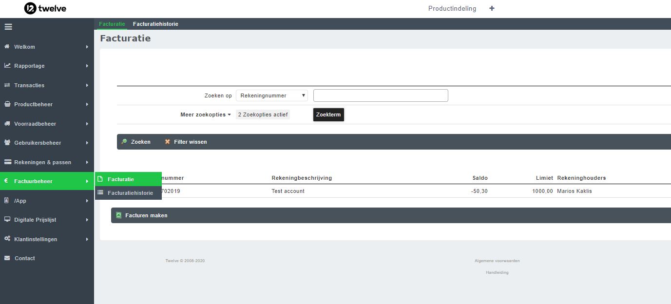The width and height of the screenshot is (671, 304).
Task: Click the Klantinstellingen gears icon
Action: [7, 239]
